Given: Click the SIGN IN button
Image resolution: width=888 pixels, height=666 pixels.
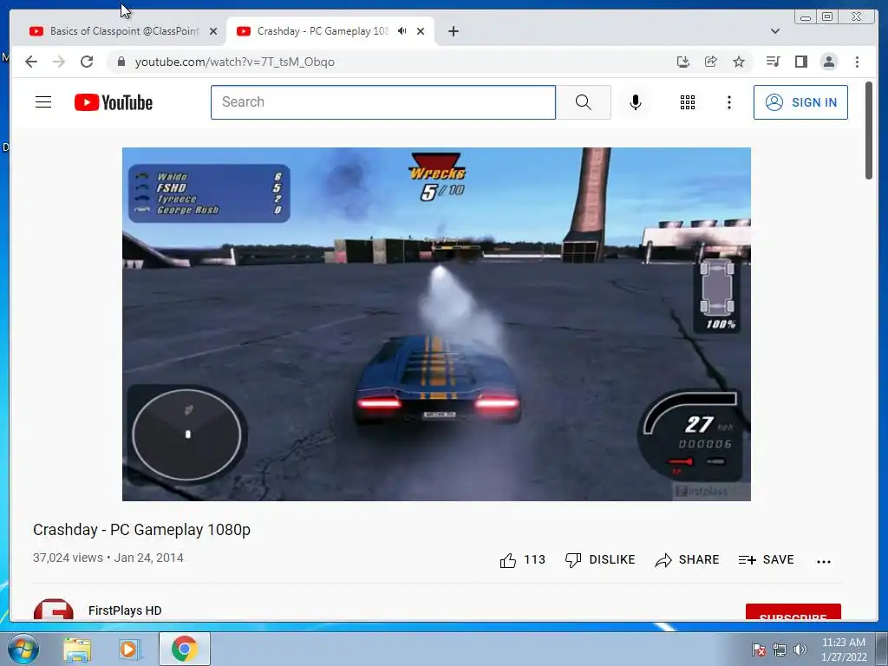Looking at the screenshot, I should click(x=800, y=102).
